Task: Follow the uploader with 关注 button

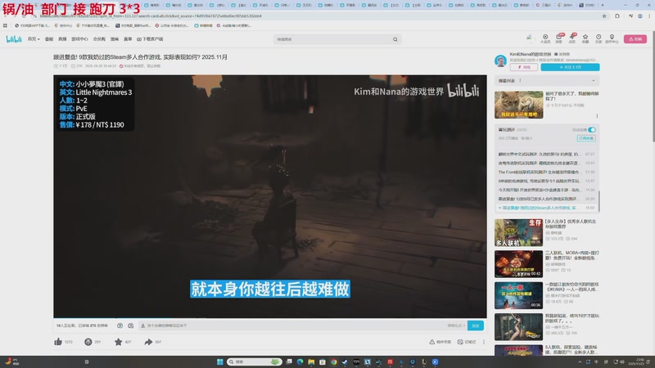Action: tap(570, 67)
